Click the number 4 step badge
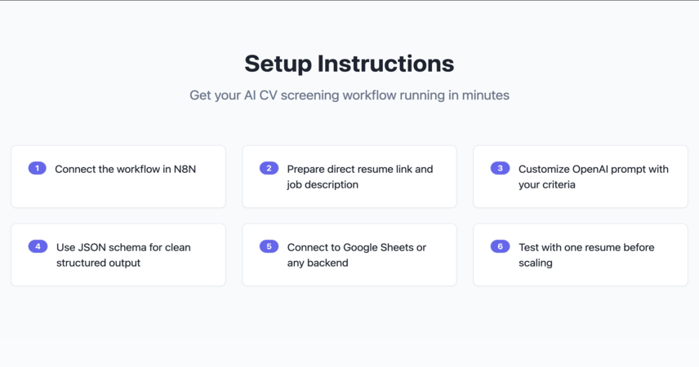This screenshot has width=699, height=367. pos(38,246)
